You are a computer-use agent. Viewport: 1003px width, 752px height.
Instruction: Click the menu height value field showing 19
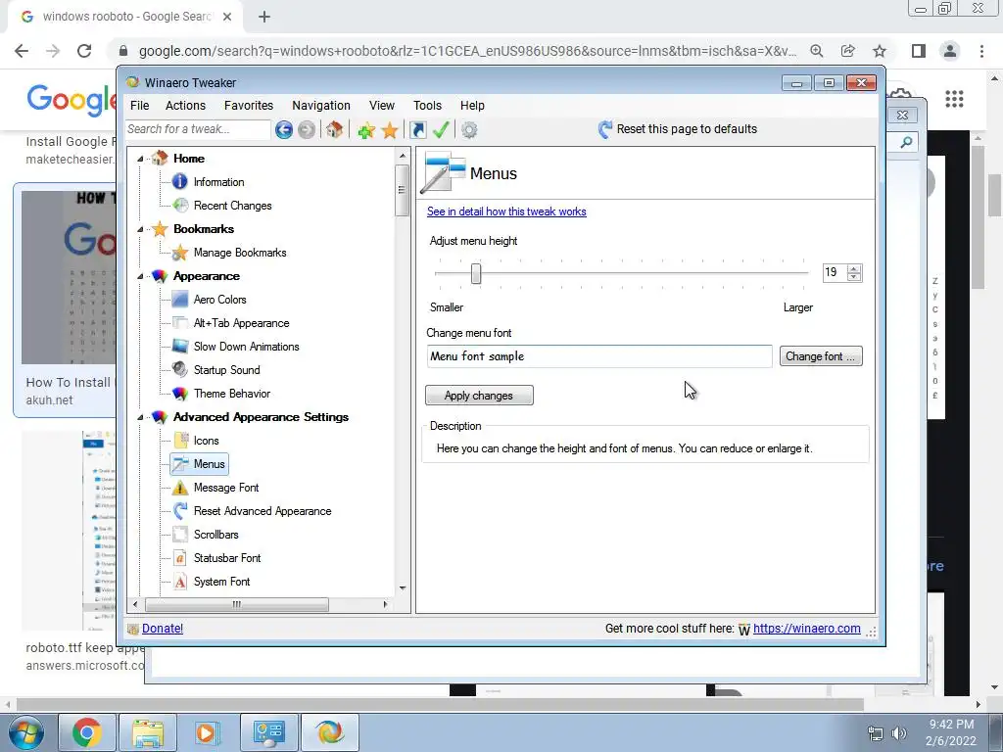click(x=835, y=273)
